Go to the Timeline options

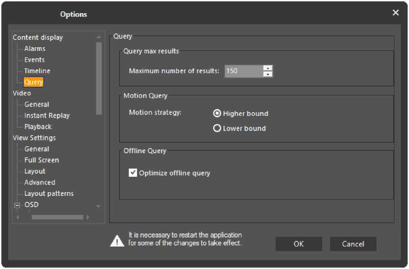point(37,71)
